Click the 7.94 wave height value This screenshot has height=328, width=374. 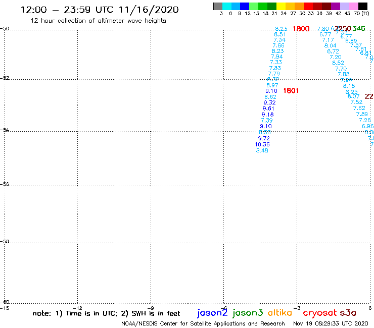(276, 57)
